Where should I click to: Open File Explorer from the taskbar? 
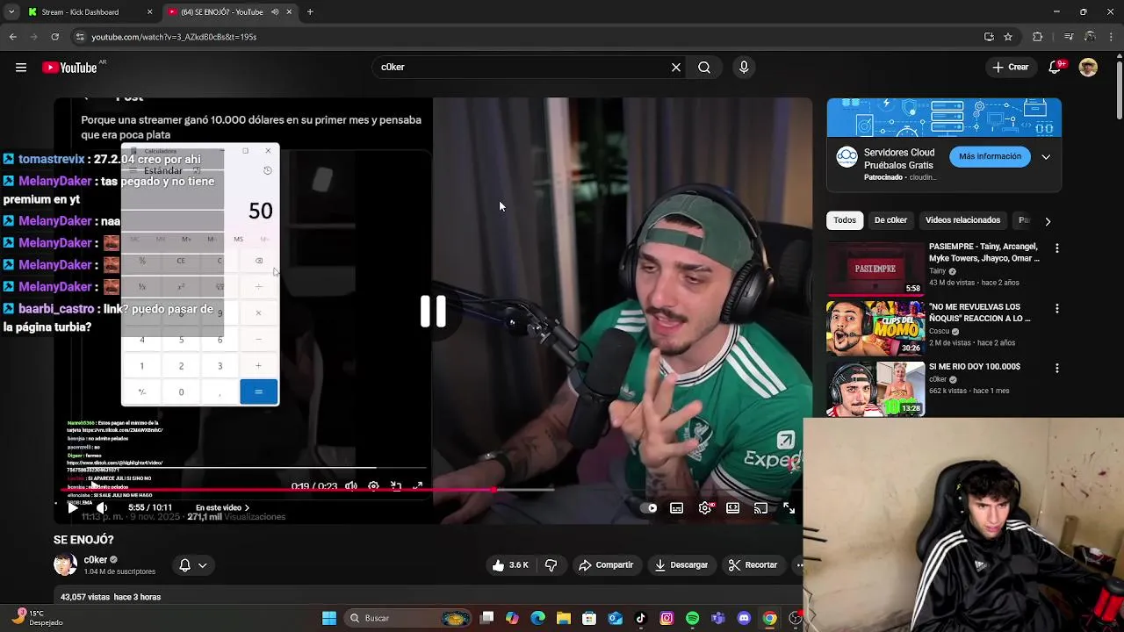(564, 618)
